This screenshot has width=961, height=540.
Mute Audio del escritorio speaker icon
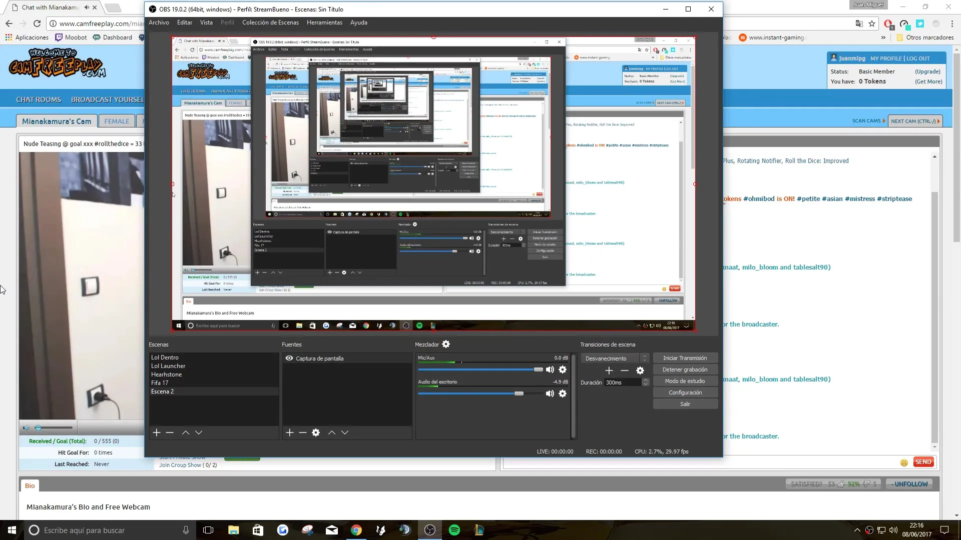coord(550,393)
